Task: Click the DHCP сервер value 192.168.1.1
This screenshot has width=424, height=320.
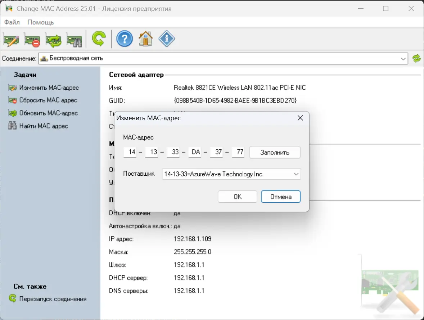Action: (x=189, y=278)
